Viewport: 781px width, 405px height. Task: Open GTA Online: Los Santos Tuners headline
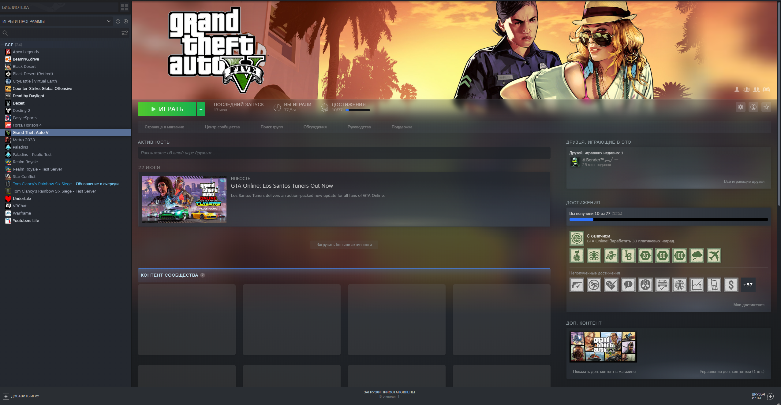pos(282,186)
